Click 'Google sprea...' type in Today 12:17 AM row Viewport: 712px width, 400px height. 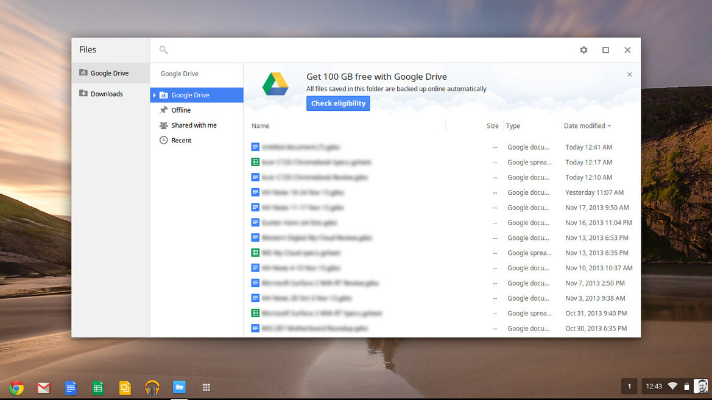(529, 162)
